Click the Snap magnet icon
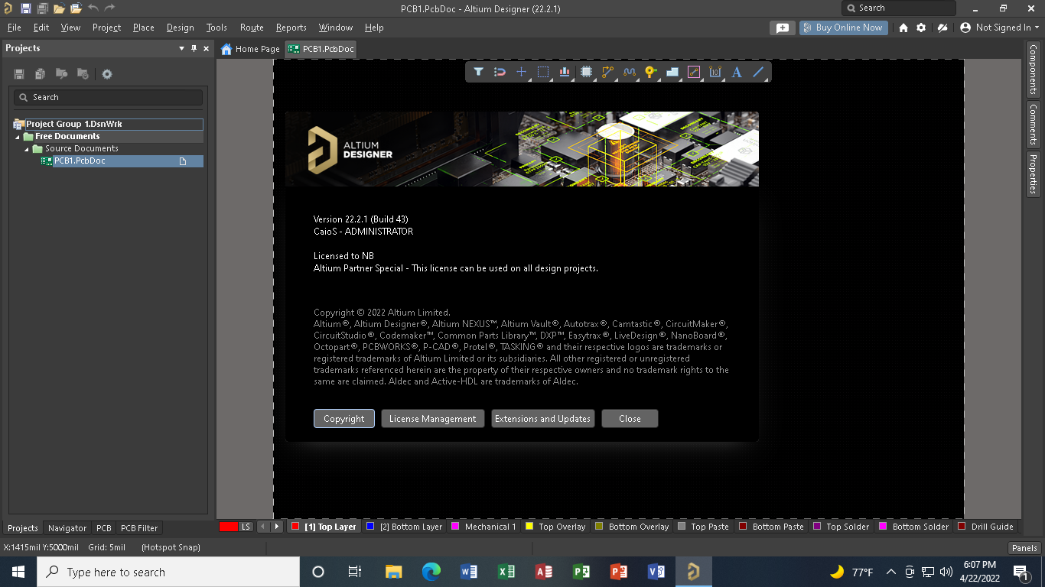The width and height of the screenshot is (1045, 587). point(500,72)
